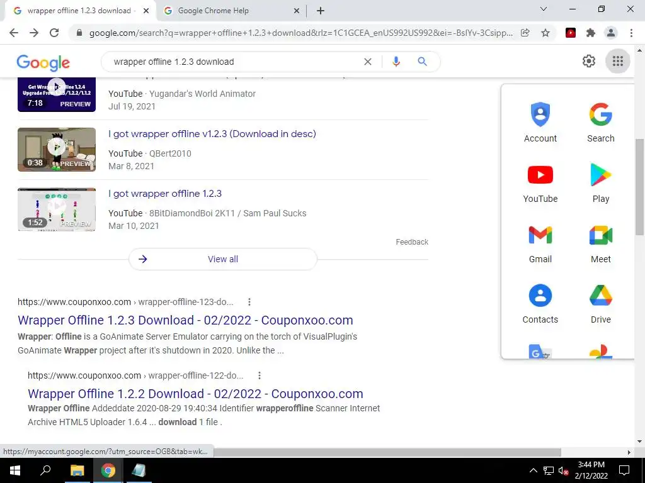Focus the Google search input field
Viewport: 645px width, 483px height.
[234, 62]
